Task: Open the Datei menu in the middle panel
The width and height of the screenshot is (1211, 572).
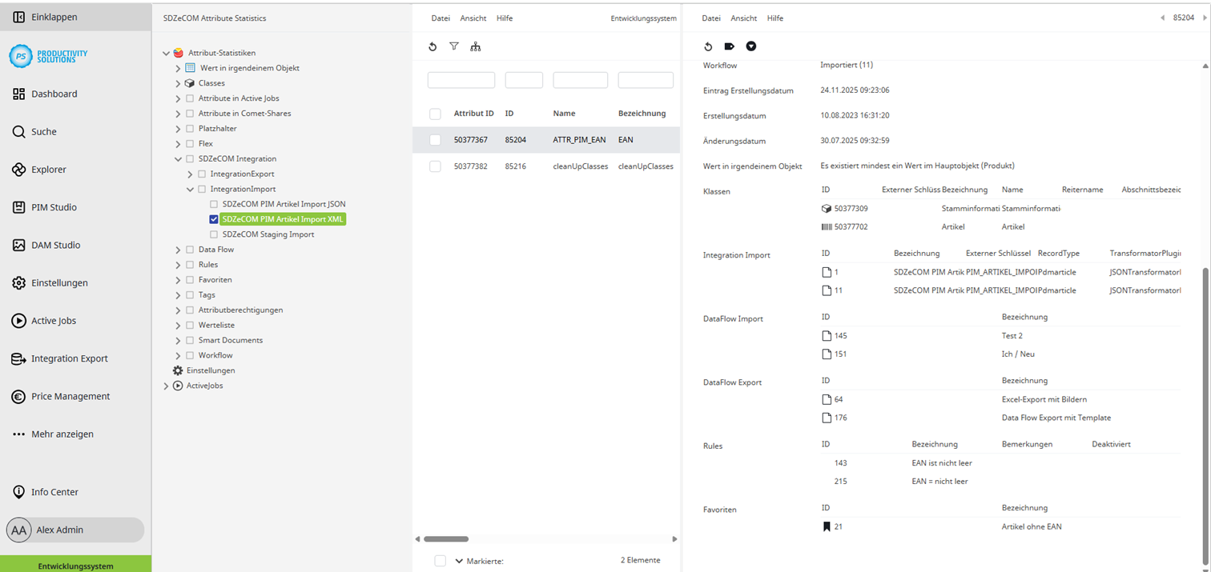Action: [x=441, y=18]
